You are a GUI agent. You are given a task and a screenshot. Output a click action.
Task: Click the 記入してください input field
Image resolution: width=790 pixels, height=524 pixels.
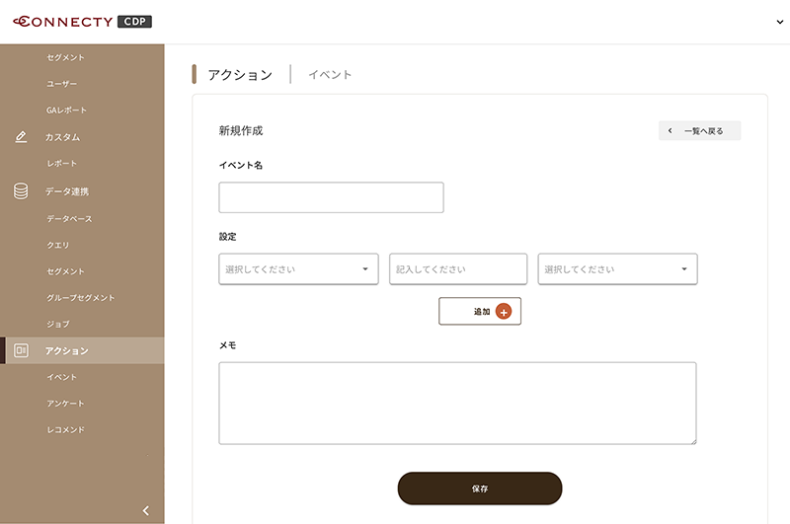[x=458, y=269]
